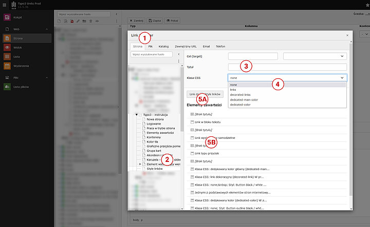Switch to the Katalog tab
The image size is (370, 227).
pos(163,46)
